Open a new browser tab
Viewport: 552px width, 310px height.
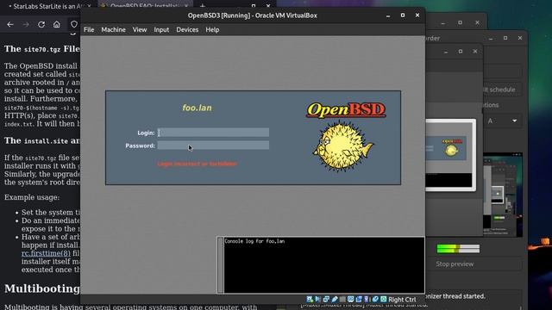(203, 6)
